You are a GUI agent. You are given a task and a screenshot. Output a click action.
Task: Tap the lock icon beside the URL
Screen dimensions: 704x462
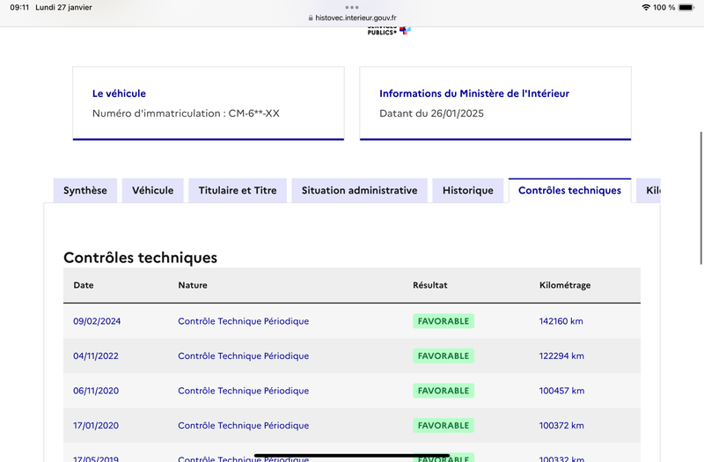[311, 18]
